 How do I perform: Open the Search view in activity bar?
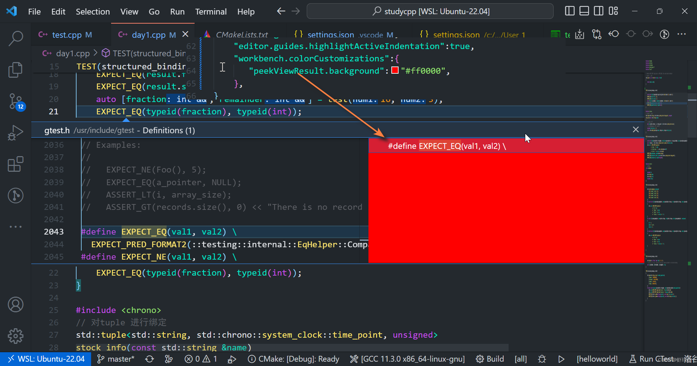(16, 38)
